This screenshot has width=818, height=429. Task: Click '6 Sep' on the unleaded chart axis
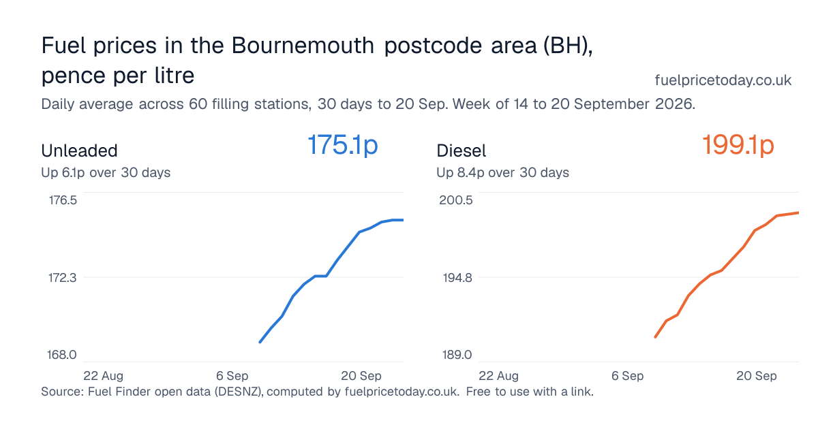coord(232,376)
